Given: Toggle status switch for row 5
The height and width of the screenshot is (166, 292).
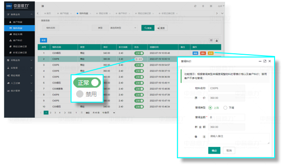Looking at the screenshot, I should (139, 77).
